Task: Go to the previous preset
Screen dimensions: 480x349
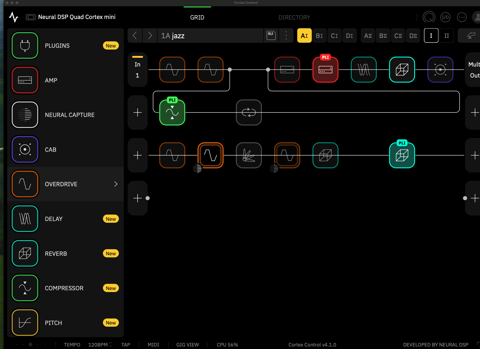Action: click(135, 35)
